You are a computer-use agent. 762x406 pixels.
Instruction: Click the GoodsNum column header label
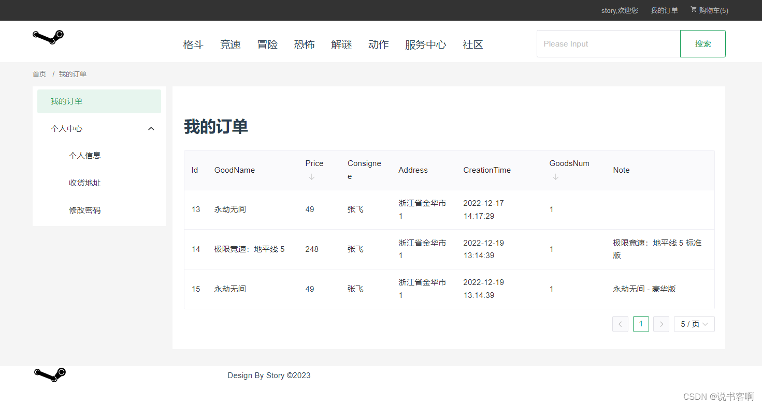[x=569, y=163]
